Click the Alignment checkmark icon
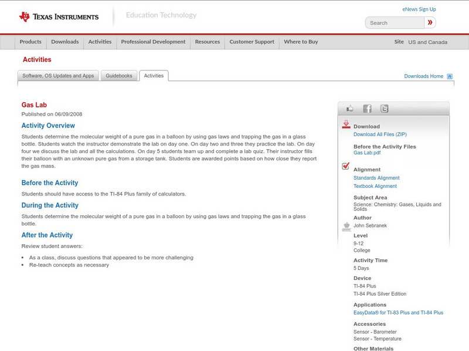Viewport: 469px width, 351px height. (346, 166)
